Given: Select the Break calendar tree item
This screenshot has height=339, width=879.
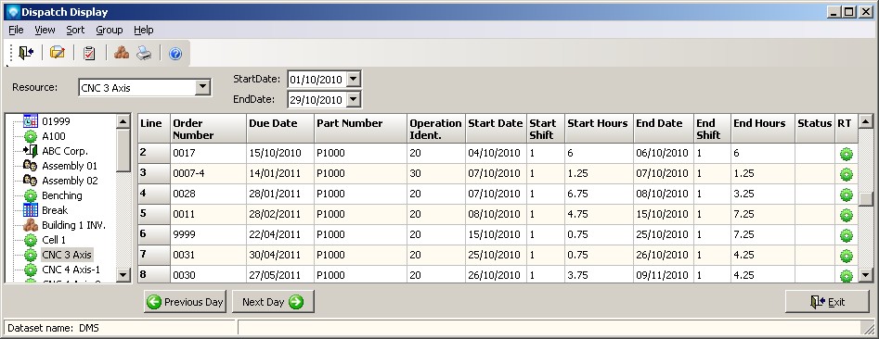Looking at the screenshot, I should 55,210.
